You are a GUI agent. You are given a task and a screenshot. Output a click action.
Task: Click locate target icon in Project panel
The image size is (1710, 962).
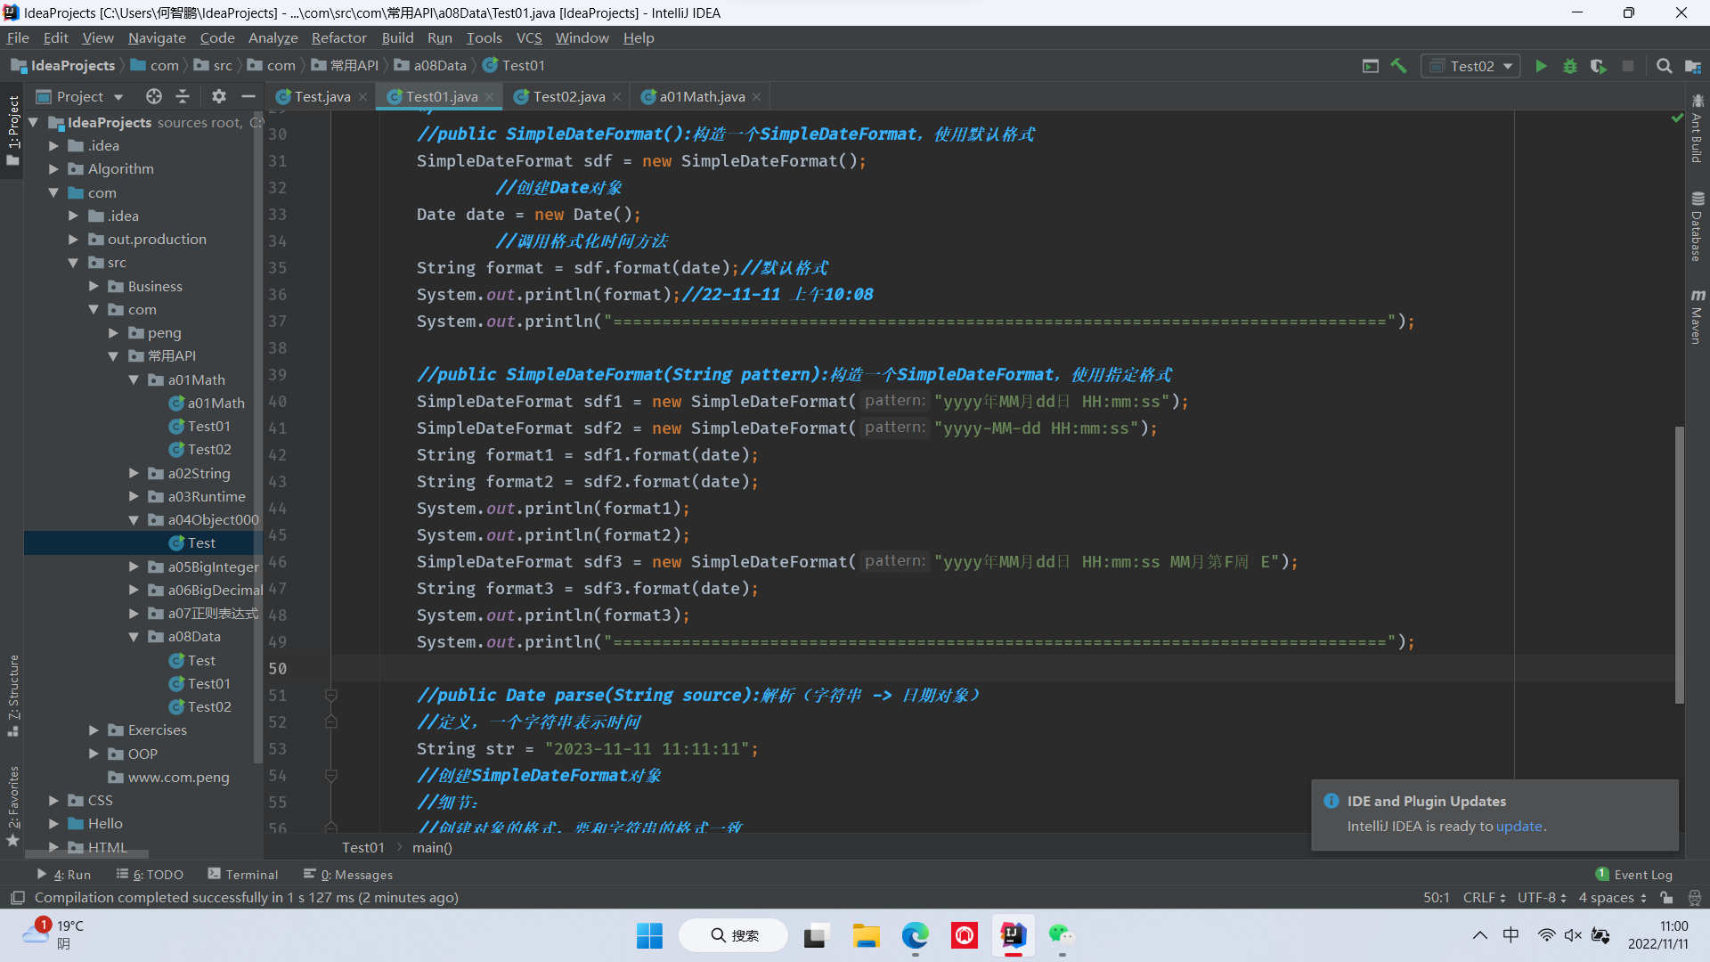[x=154, y=96]
